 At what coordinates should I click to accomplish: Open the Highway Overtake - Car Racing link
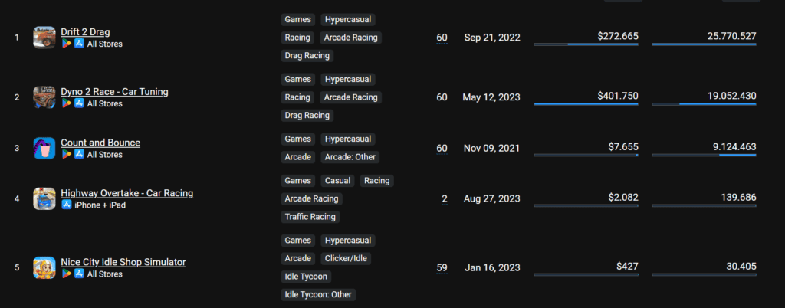(x=127, y=193)
